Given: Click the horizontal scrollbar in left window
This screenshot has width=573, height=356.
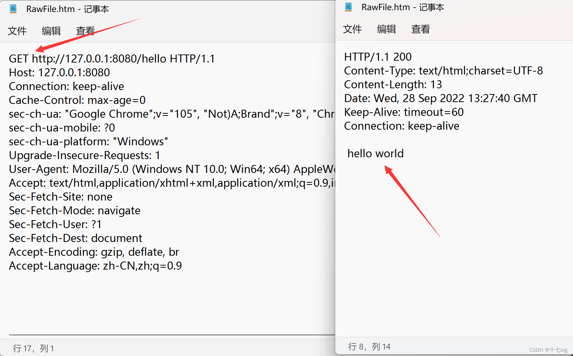Looking at the screenshot, I should (x=172, y=335).
